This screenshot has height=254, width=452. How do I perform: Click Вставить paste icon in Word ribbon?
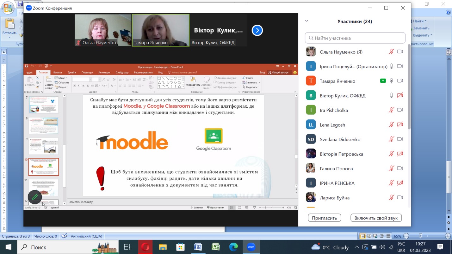tap(10, 25)
